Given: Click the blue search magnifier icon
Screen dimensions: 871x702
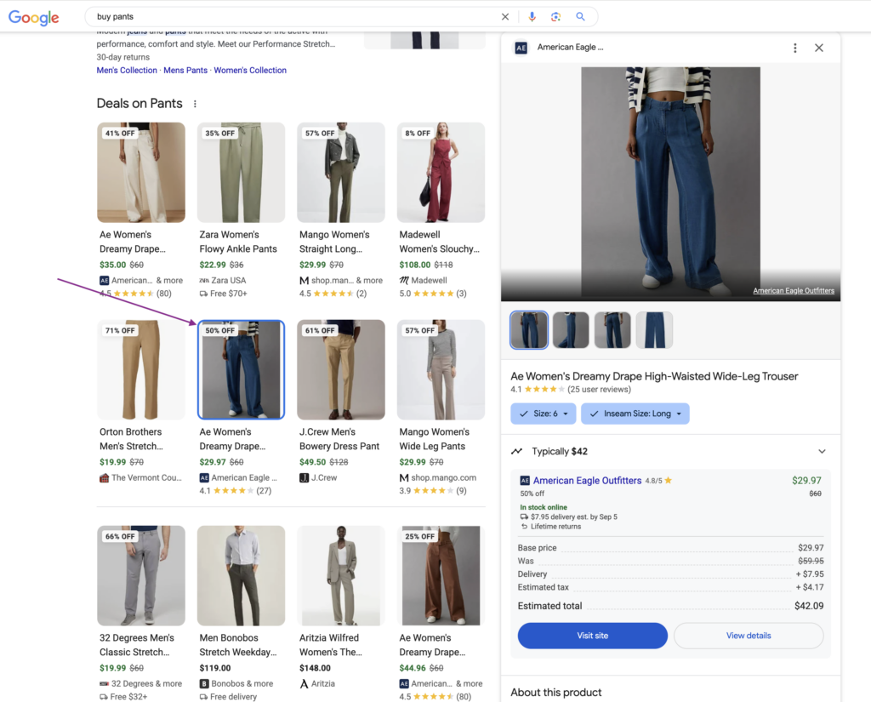Looking at the screenshot, I should coord(581,17).
